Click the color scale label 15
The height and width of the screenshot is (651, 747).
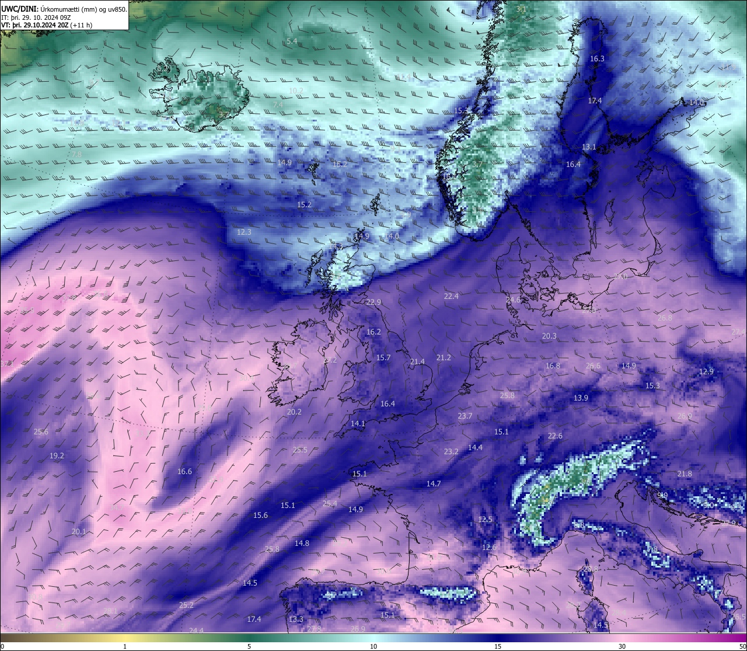[498, 646]
